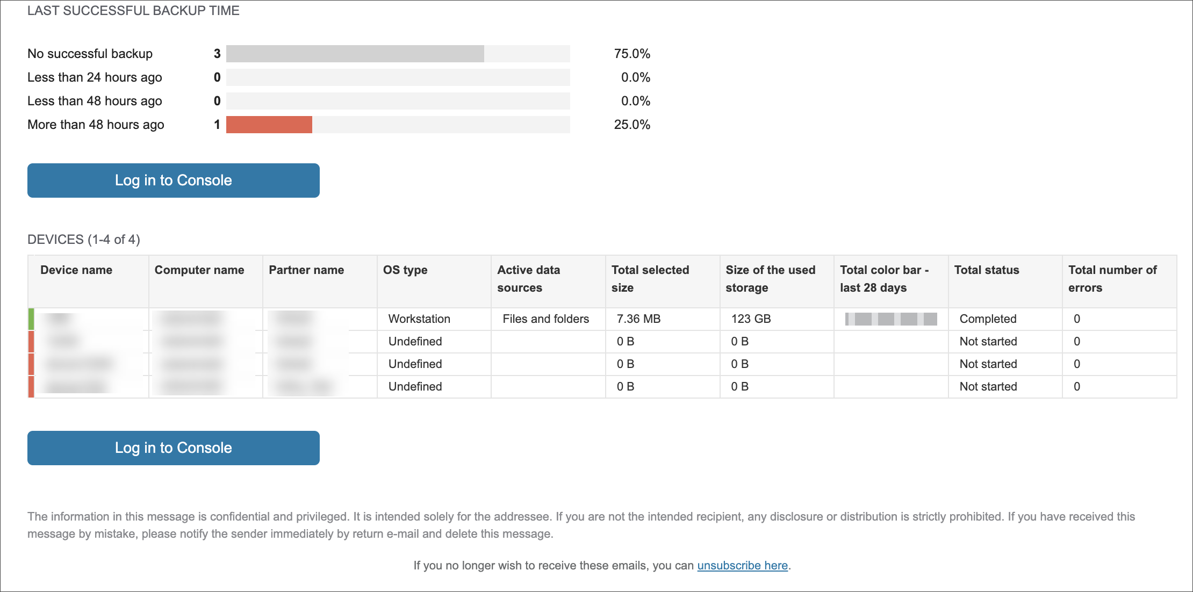Click the gray No successful backup bar
Image resolution: width=1193 pixels, height=592 pixels.
coord(355,54)
